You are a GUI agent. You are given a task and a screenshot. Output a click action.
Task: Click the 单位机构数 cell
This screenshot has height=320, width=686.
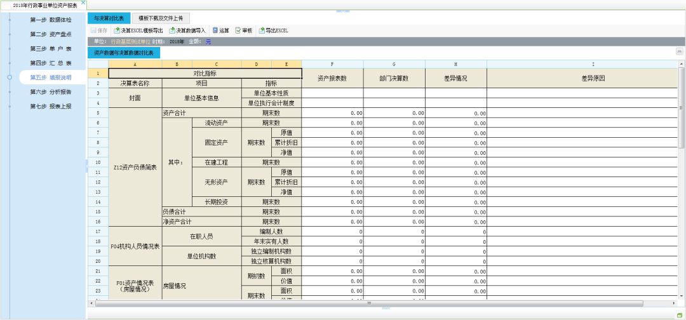pyautogui.click(x=202, y=256)
